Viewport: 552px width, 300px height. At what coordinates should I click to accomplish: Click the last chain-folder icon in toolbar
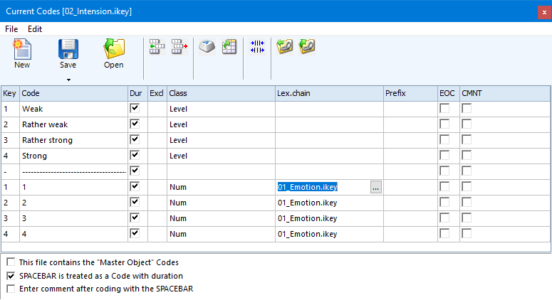click(308, 48)
